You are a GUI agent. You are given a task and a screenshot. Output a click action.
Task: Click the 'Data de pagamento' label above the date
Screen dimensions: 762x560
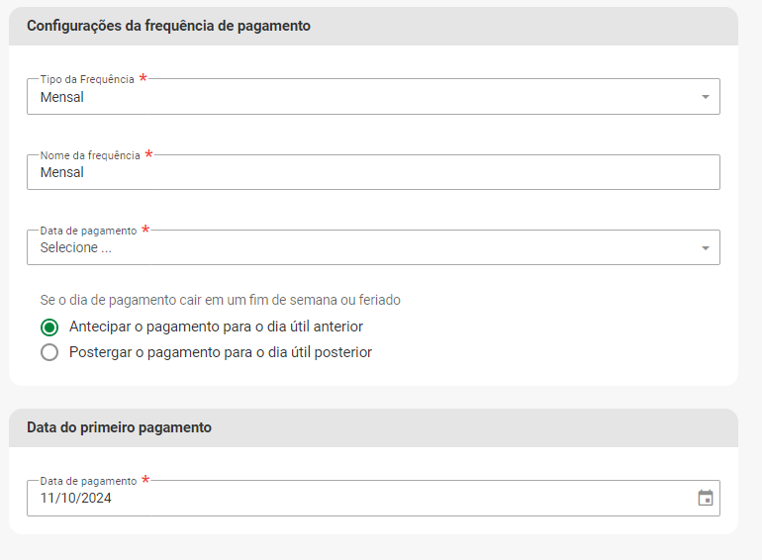tap(88, 481)
